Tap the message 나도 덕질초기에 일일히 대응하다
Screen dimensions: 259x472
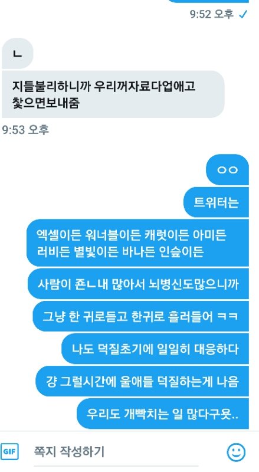coord(155,349)
